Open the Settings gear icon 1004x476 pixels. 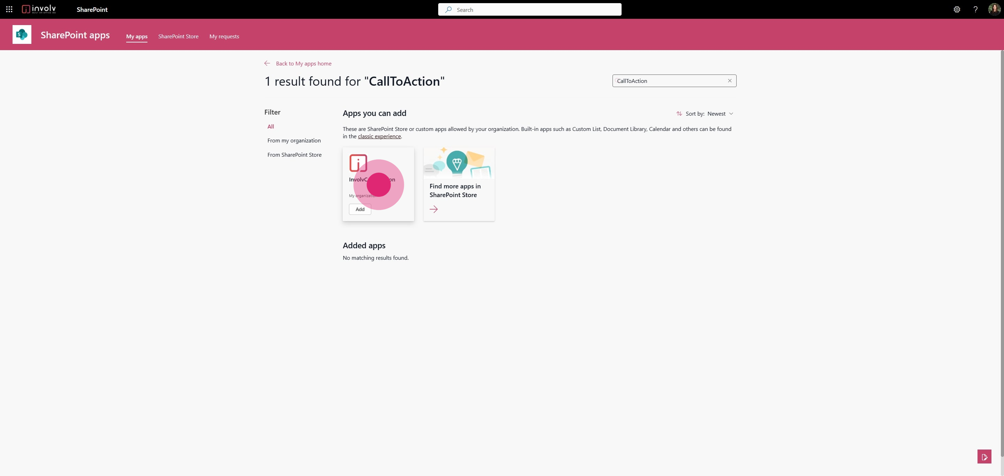point(957,9)
